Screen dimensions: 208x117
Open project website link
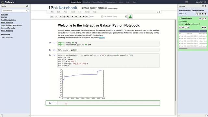102,38
